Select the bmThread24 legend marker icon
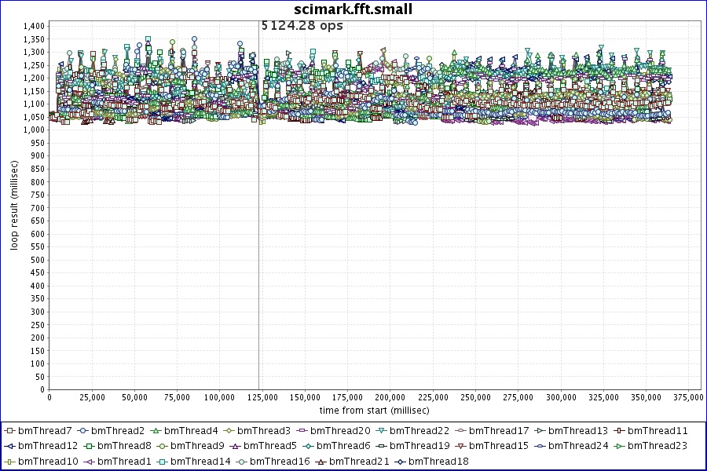Screen dimensions: 707x471 [x=539, y=446]
